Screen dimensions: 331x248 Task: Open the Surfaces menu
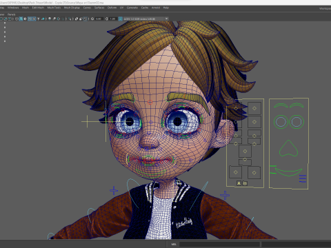(x=99, y=8)
